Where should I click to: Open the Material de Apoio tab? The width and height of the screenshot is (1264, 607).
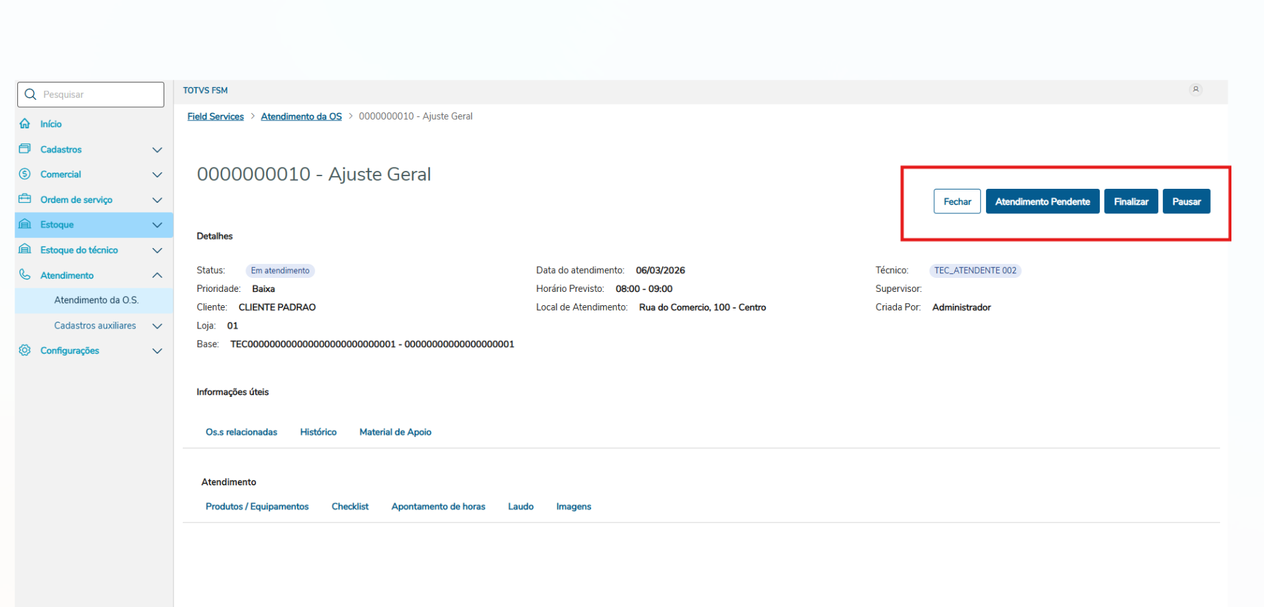click(x=396, y=432)
